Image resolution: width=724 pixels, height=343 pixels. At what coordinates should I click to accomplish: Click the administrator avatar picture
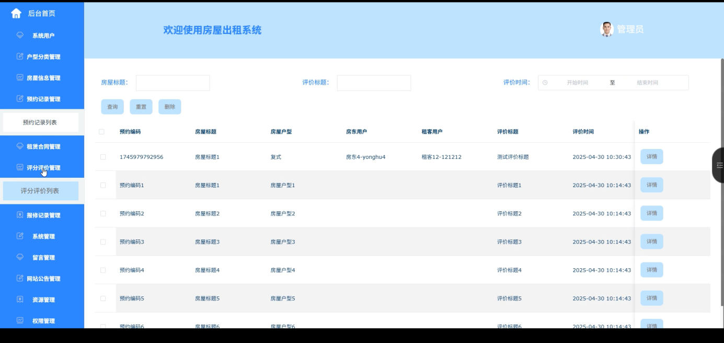(x=607, y=29)
